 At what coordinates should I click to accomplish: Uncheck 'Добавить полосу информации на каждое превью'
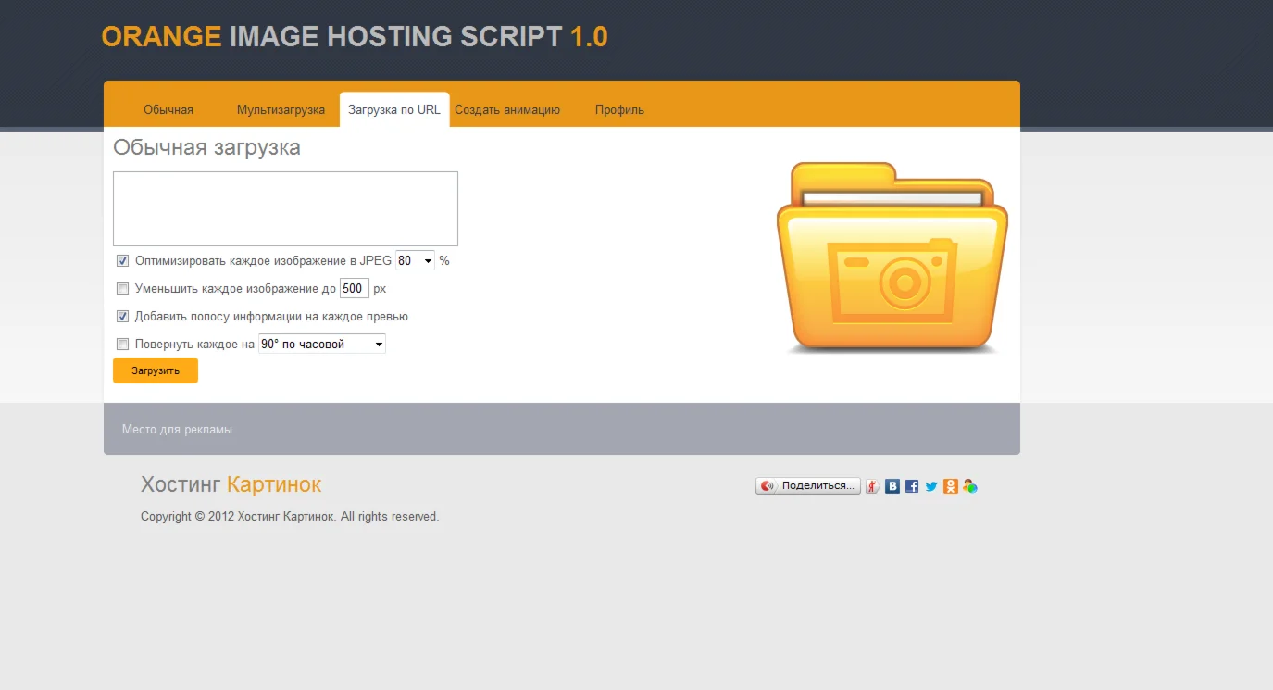pos(122,317)
